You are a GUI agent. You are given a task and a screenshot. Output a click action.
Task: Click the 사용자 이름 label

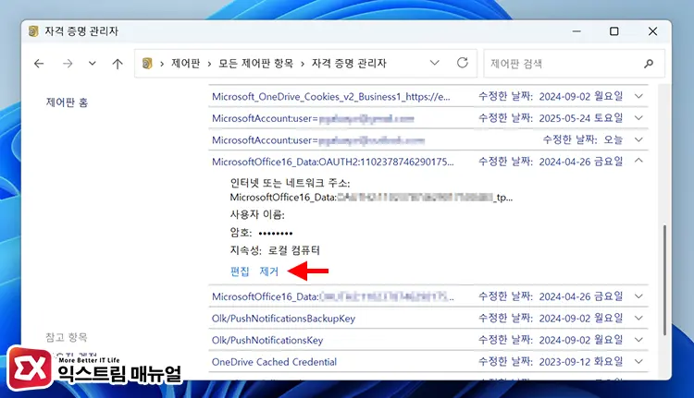coord(257,214)
